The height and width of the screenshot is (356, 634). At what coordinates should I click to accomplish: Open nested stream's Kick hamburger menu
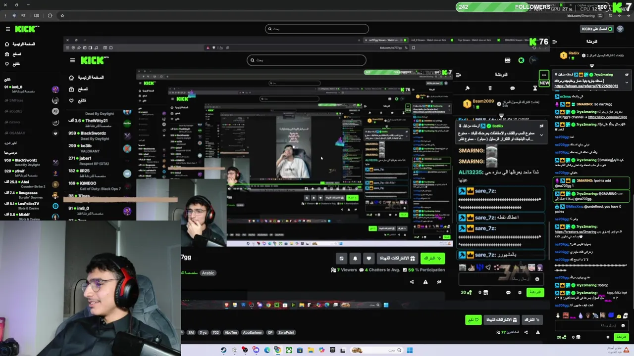[x=72, y=60]
